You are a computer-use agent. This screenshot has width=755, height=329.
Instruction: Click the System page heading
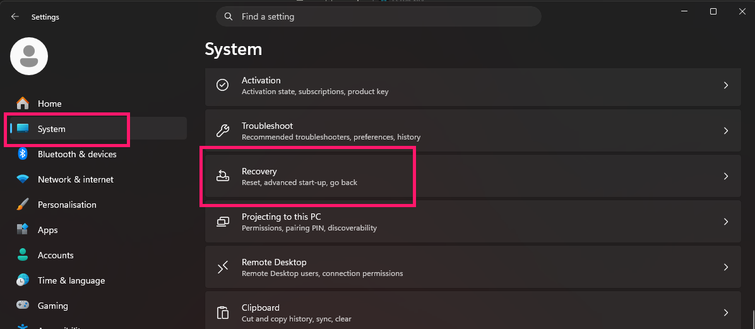(x=234, y=49)
